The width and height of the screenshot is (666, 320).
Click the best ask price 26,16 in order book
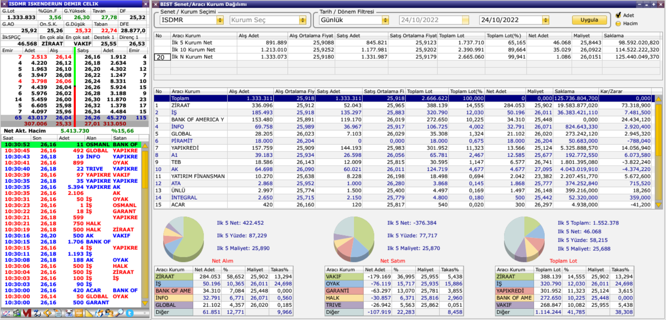[92, 57]
